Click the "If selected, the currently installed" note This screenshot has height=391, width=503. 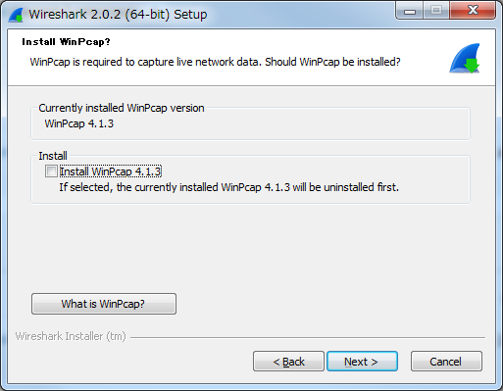pyautogui.click(x=228, y=187)
